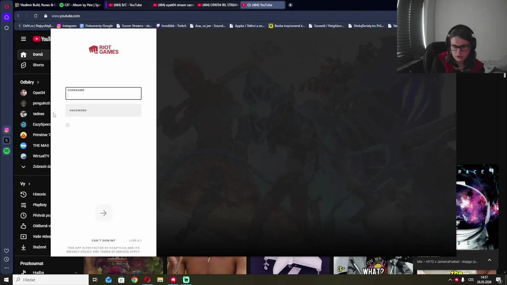Go back with the browser back arrow
The width and height of the screenshot is (507, 285).
pos(18,16)
